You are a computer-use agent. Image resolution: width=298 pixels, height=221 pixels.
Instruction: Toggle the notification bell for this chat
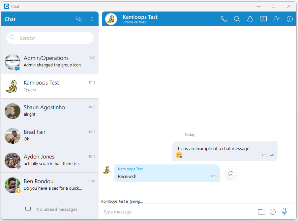tap(250, 19)
